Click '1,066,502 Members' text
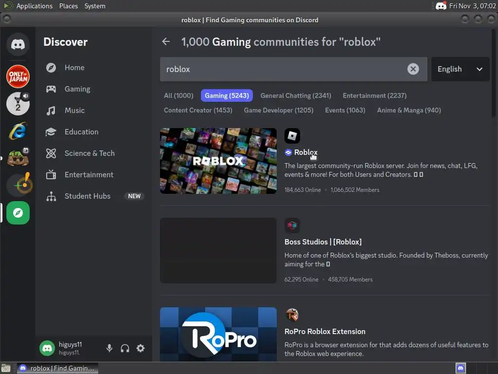This screenshot has width=498, height=374. tap(355, 190)
